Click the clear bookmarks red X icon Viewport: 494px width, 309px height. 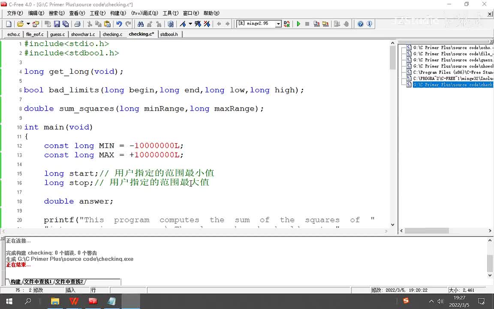click(x=207, y=24)
